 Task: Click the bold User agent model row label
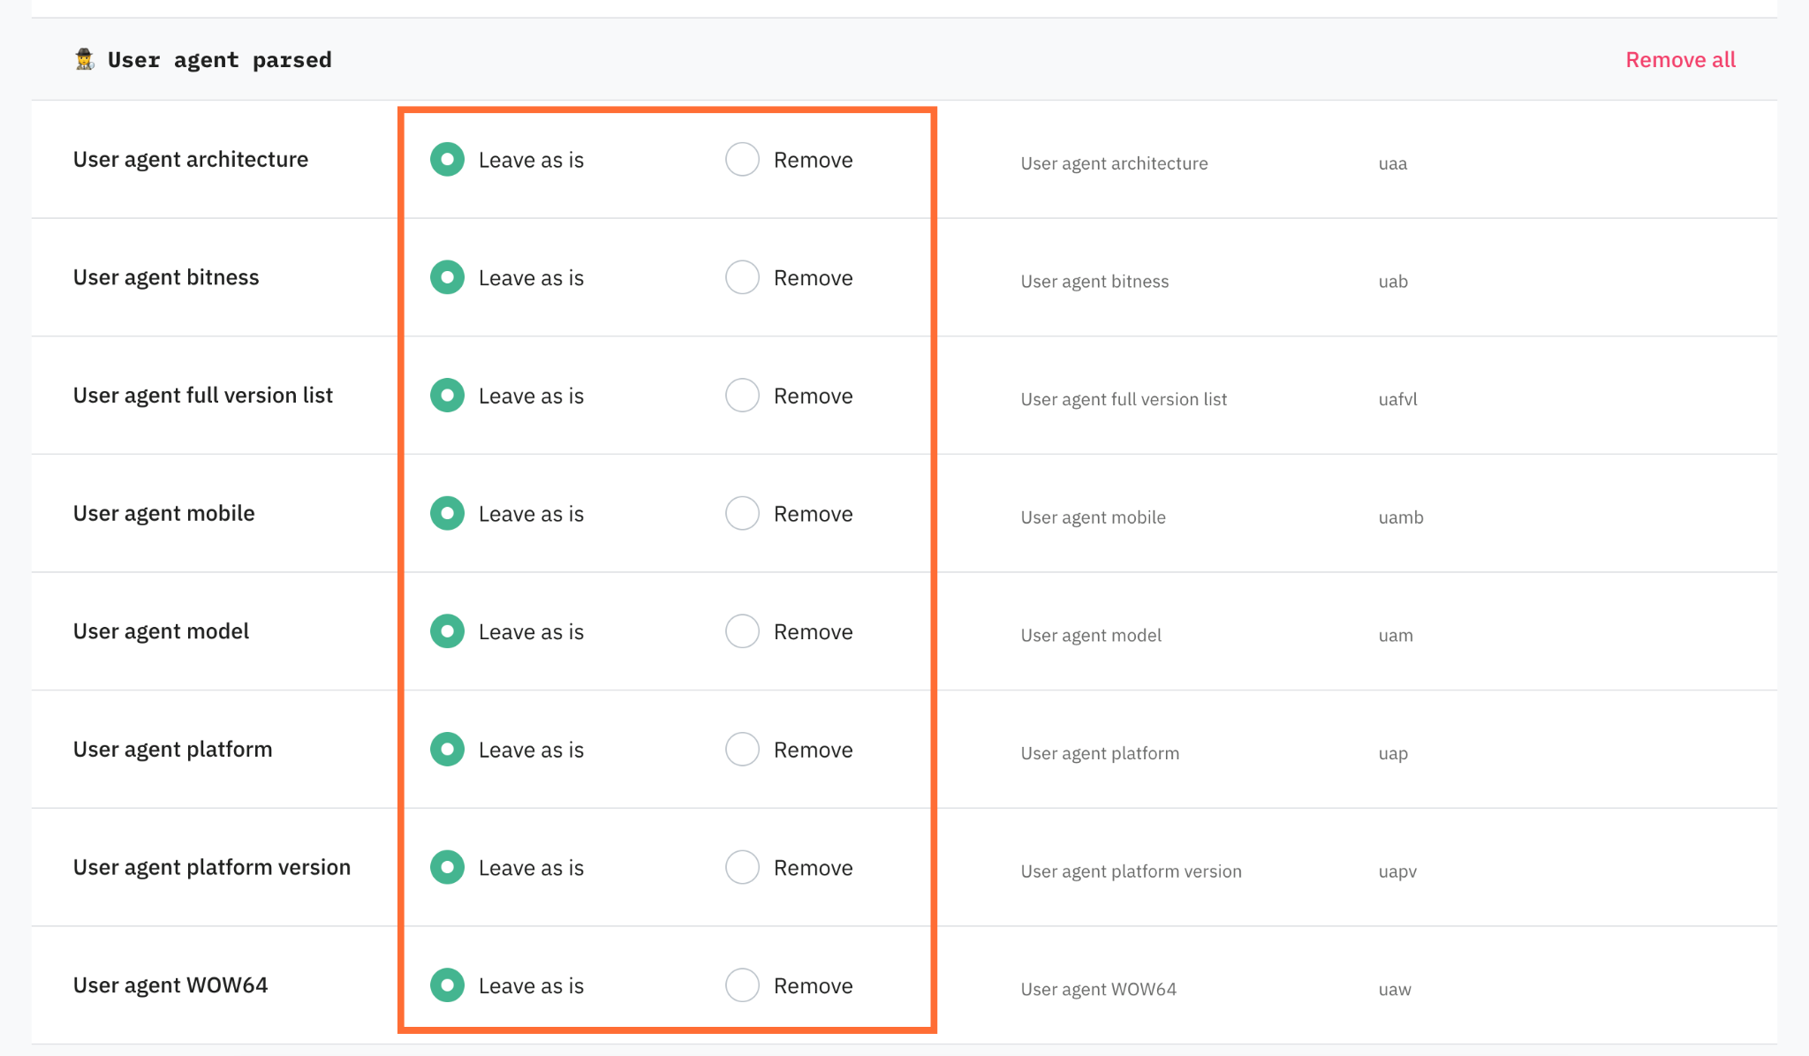tap(161, 631)
